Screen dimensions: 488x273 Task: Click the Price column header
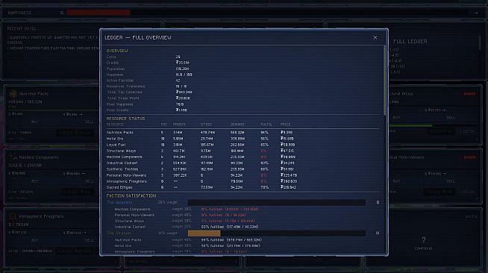click(285, 125)
